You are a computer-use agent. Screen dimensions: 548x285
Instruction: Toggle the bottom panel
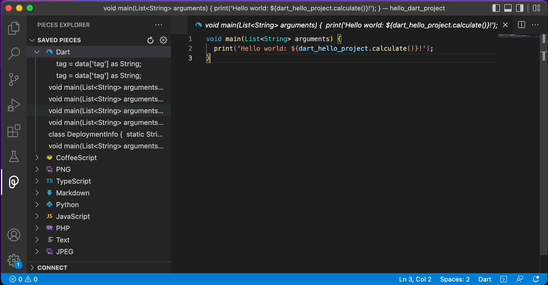click(508, 8)
